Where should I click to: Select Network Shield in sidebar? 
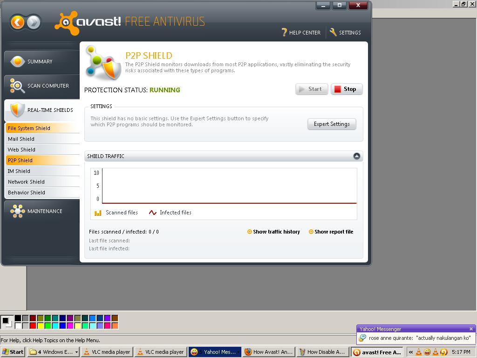42,182
